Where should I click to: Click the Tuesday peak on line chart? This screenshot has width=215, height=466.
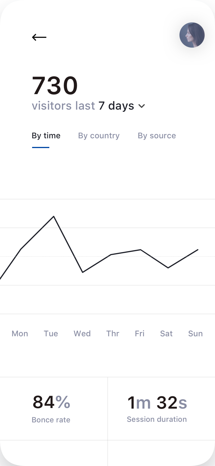click(x=54, y=216)
